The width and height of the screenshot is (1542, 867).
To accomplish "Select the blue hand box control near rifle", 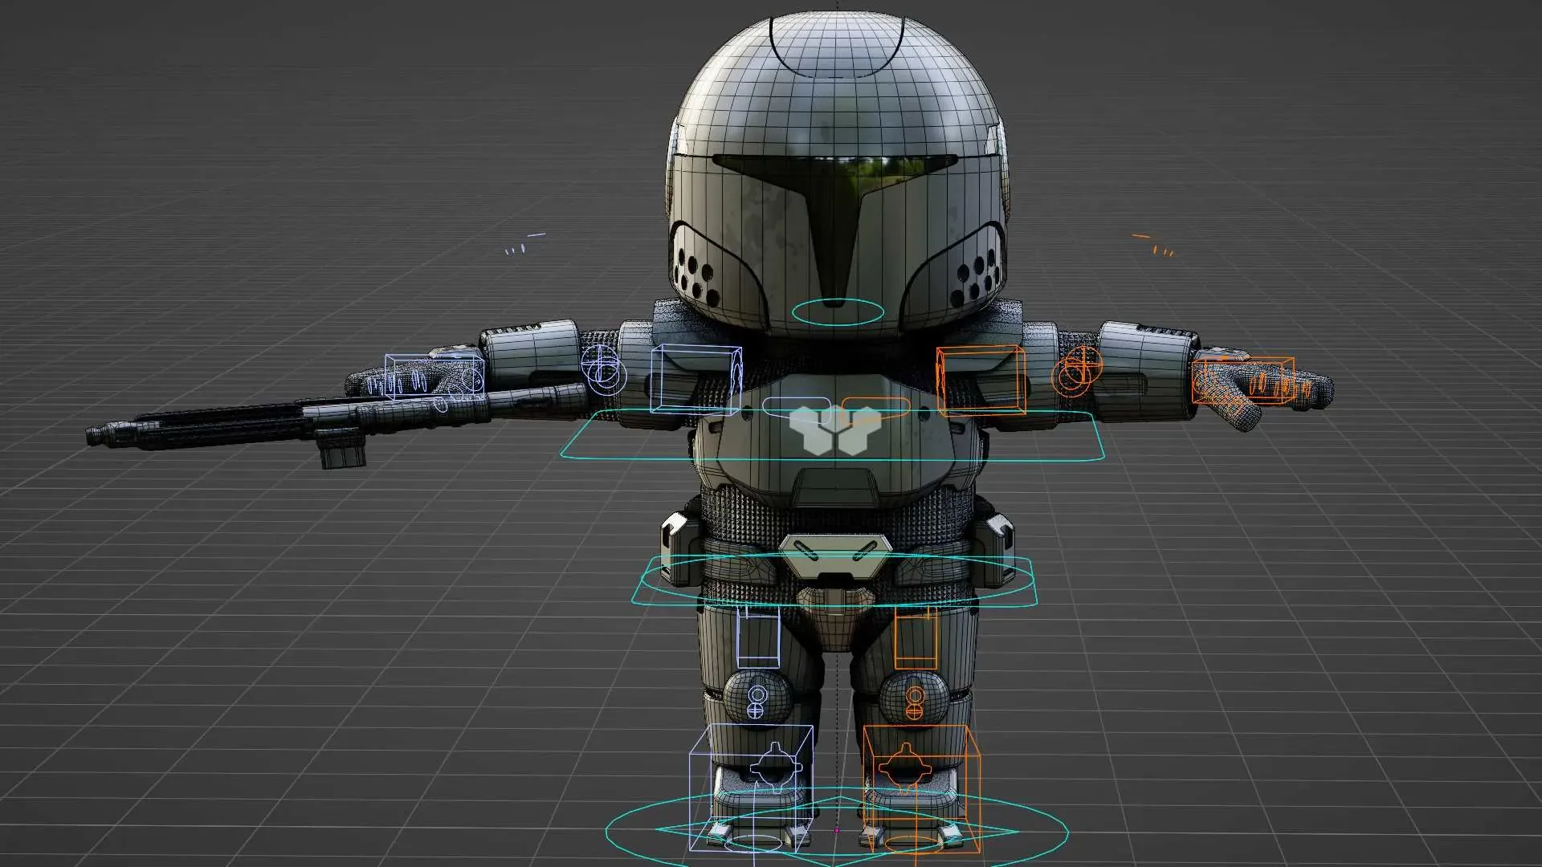I will [x=434, y=377].
